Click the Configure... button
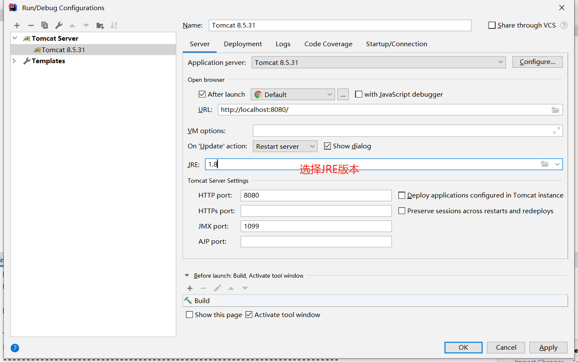Screen dimensions: 578x362 point(537,62)
